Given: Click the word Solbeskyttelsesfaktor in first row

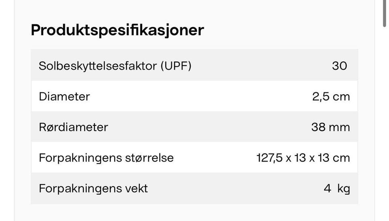Looking at the screenshot, I should [98, 66].
